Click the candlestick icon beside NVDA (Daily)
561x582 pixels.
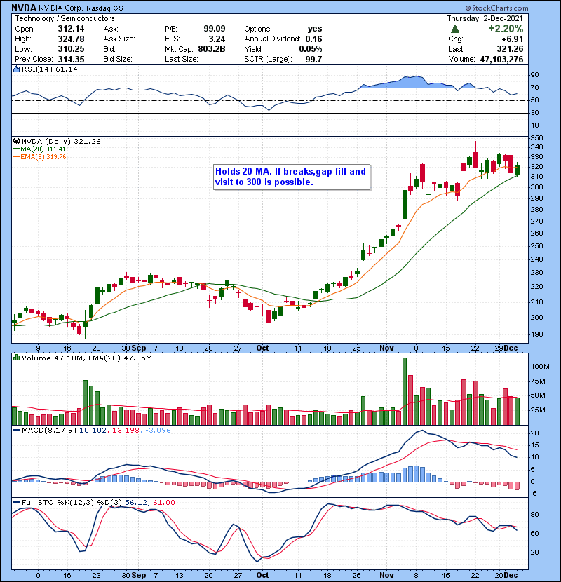point(16,141)
